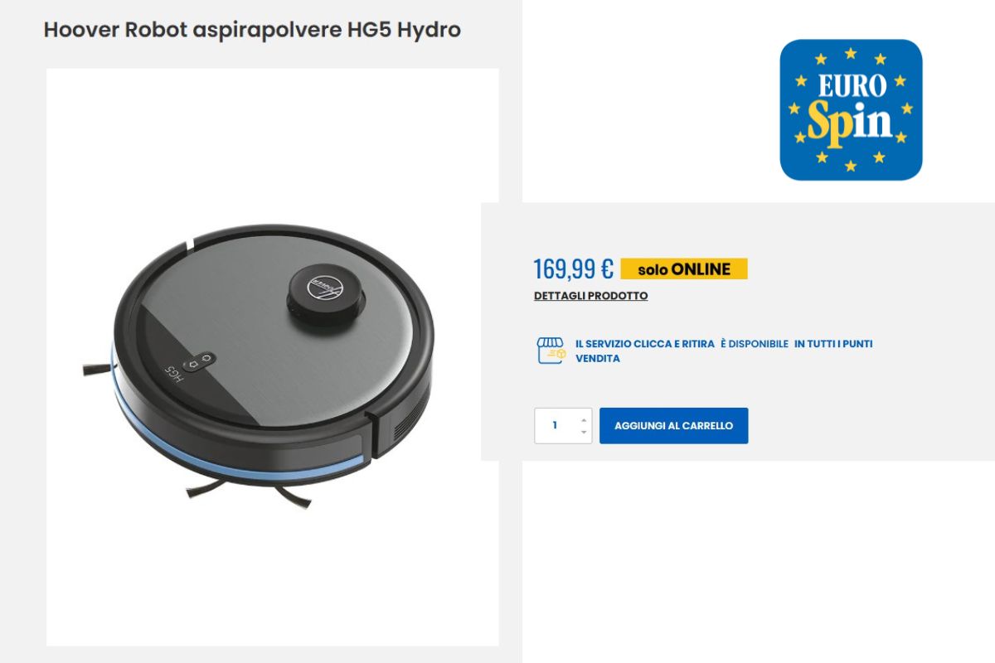995x663 pixels.
Task: Click the Clicca e Ritira storefront icon
Action: [551, 350]
